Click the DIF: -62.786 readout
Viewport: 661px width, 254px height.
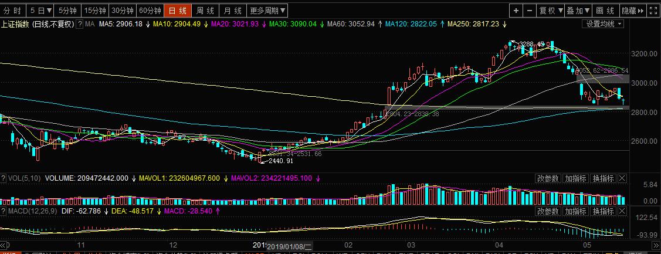pyautogui.click(x=81, y=211)
